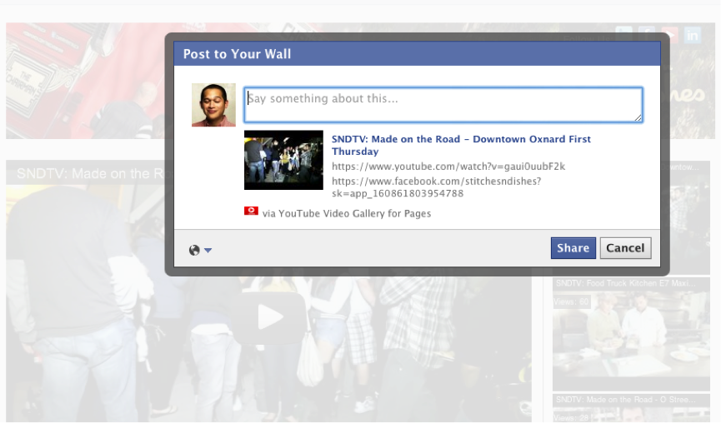This screenshot has height=423, width=721.
Task: Click the shared video thumbnail in dialog
Action: pyautogui.click(x=283, y=160)
